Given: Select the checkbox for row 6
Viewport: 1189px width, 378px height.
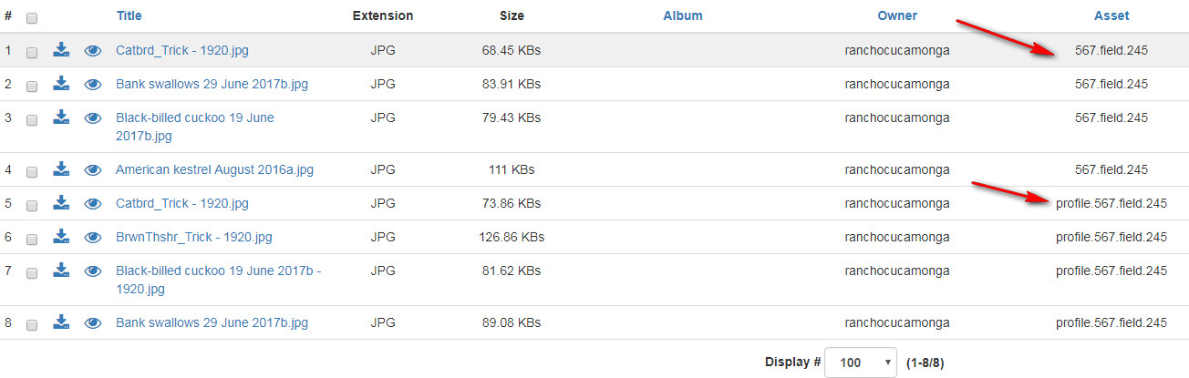Looking at the screenshot, I should coord(32,239).
